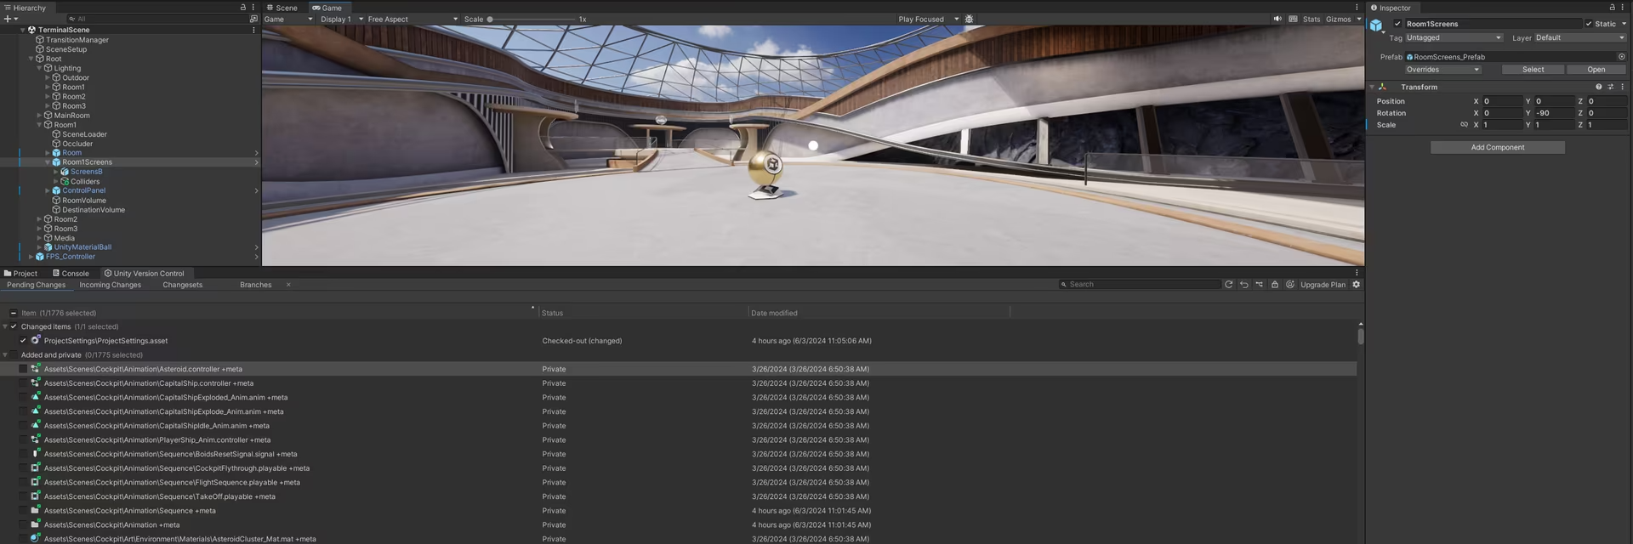Lock the Inspector with the padlock icon
Screen dimensions: 1633x544
click(x=1612, y=8)
